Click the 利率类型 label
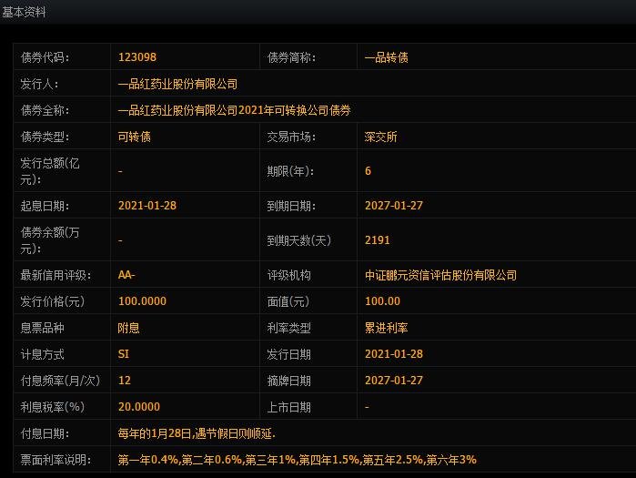The image size is (636, 478). 288,328
